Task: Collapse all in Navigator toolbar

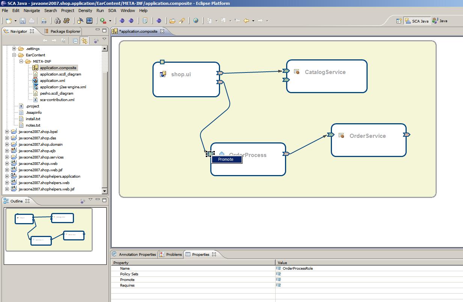Action: [75, 41]
